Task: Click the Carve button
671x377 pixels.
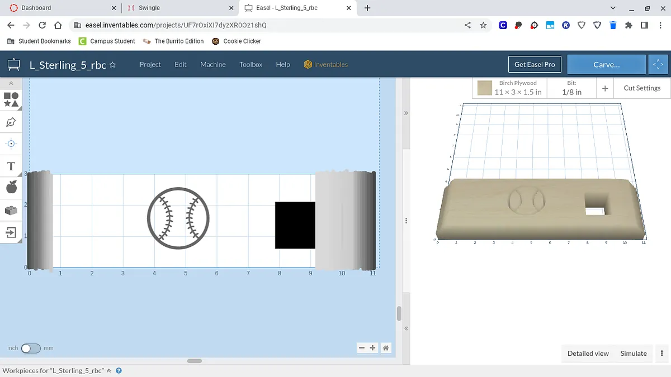Action: point(606,65)
